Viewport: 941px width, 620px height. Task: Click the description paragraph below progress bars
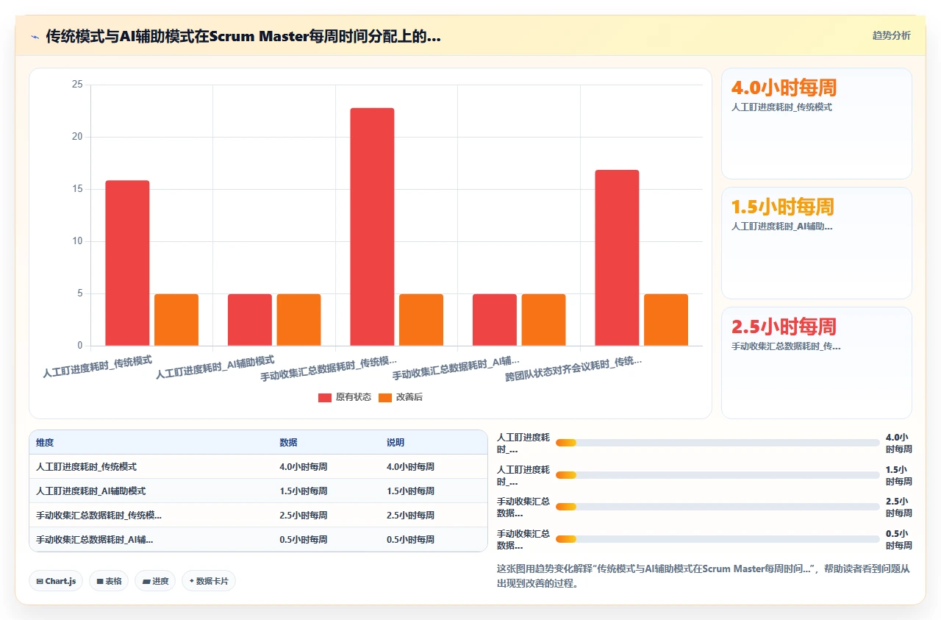[x=704, y=576]
